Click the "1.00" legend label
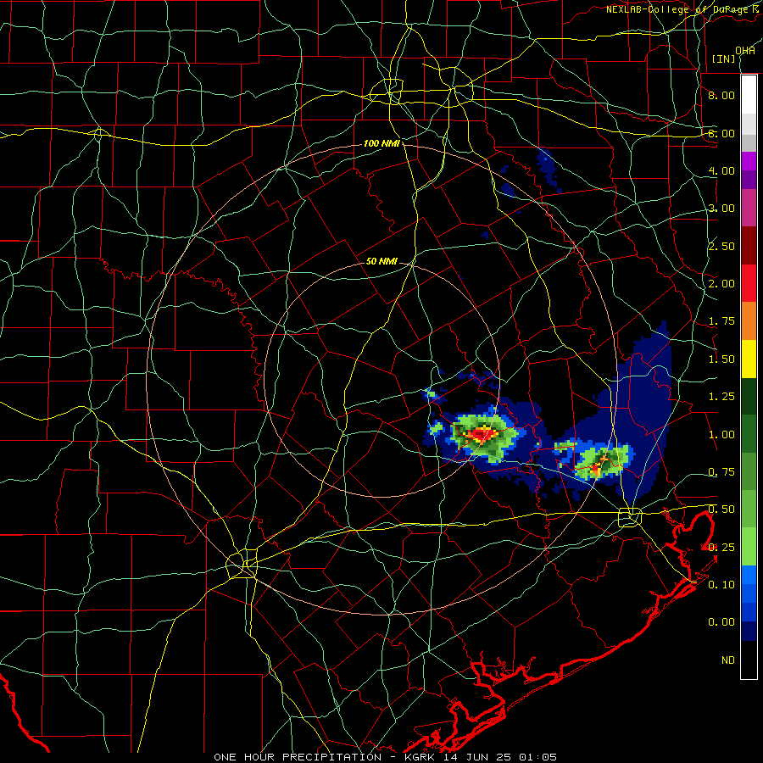The image size is (763, 763). (x=721, y=435)
